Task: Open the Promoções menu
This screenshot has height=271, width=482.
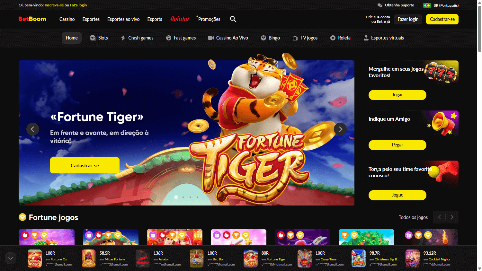Action: tap(209, 19)
